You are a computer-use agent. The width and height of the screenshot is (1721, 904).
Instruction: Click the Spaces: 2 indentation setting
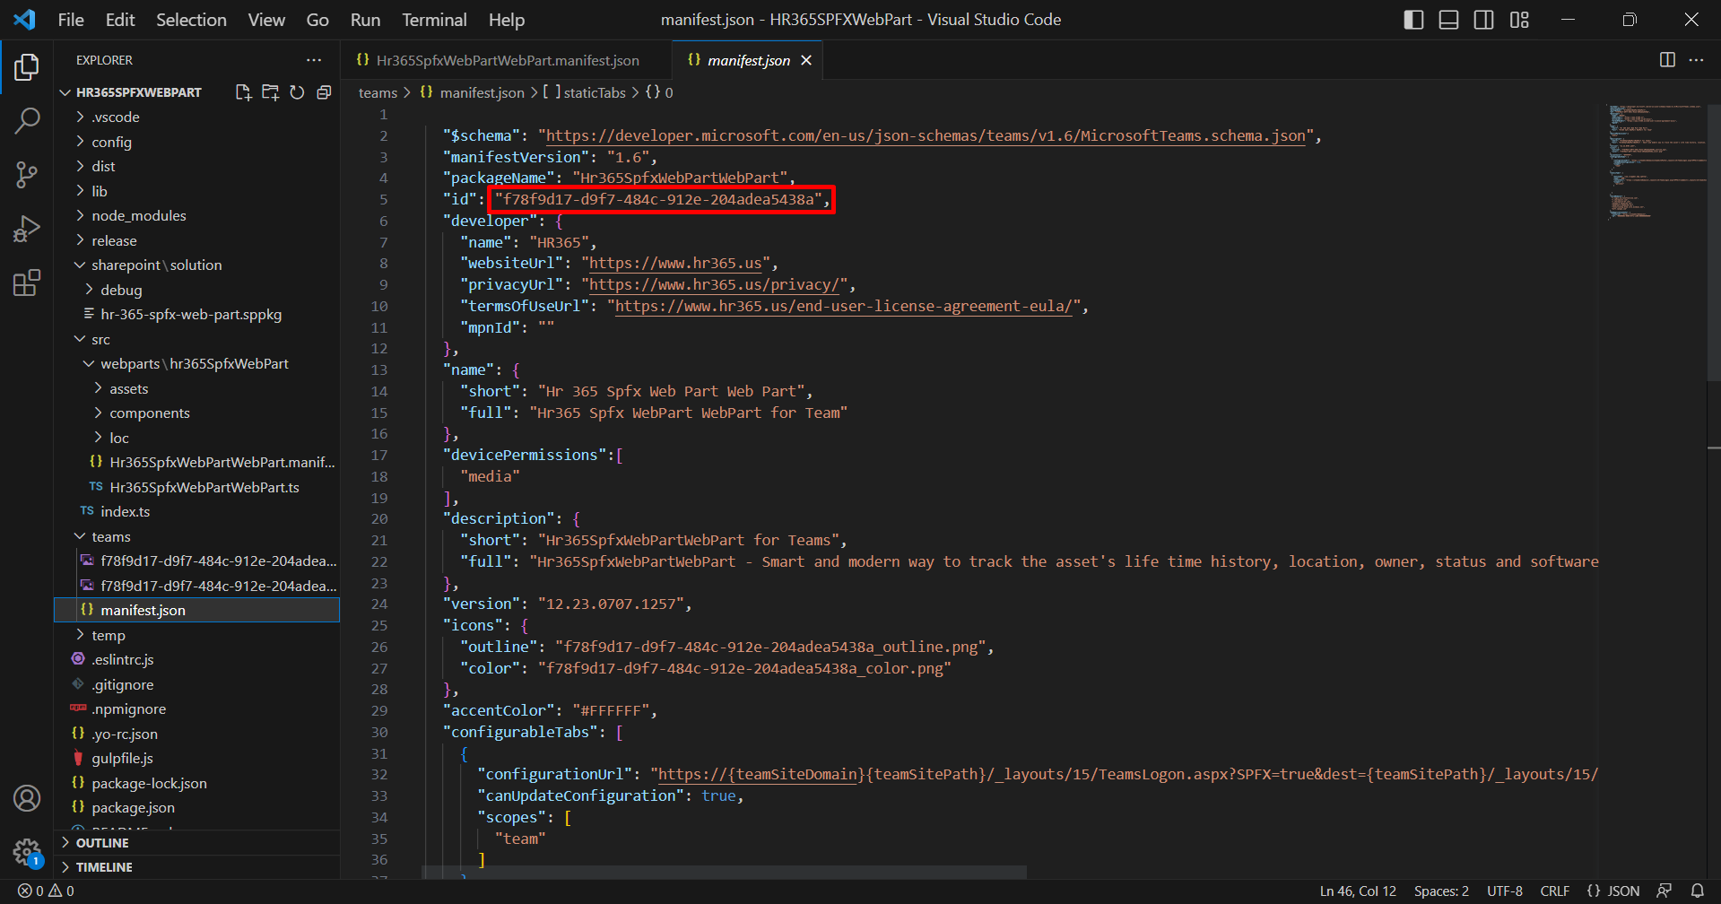[x=1441, y=891]
